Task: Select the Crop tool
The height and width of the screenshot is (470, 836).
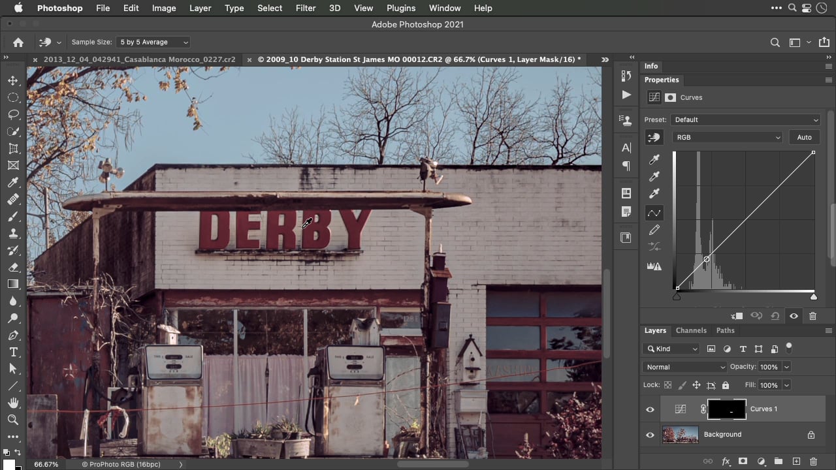Action: point(13,148)
